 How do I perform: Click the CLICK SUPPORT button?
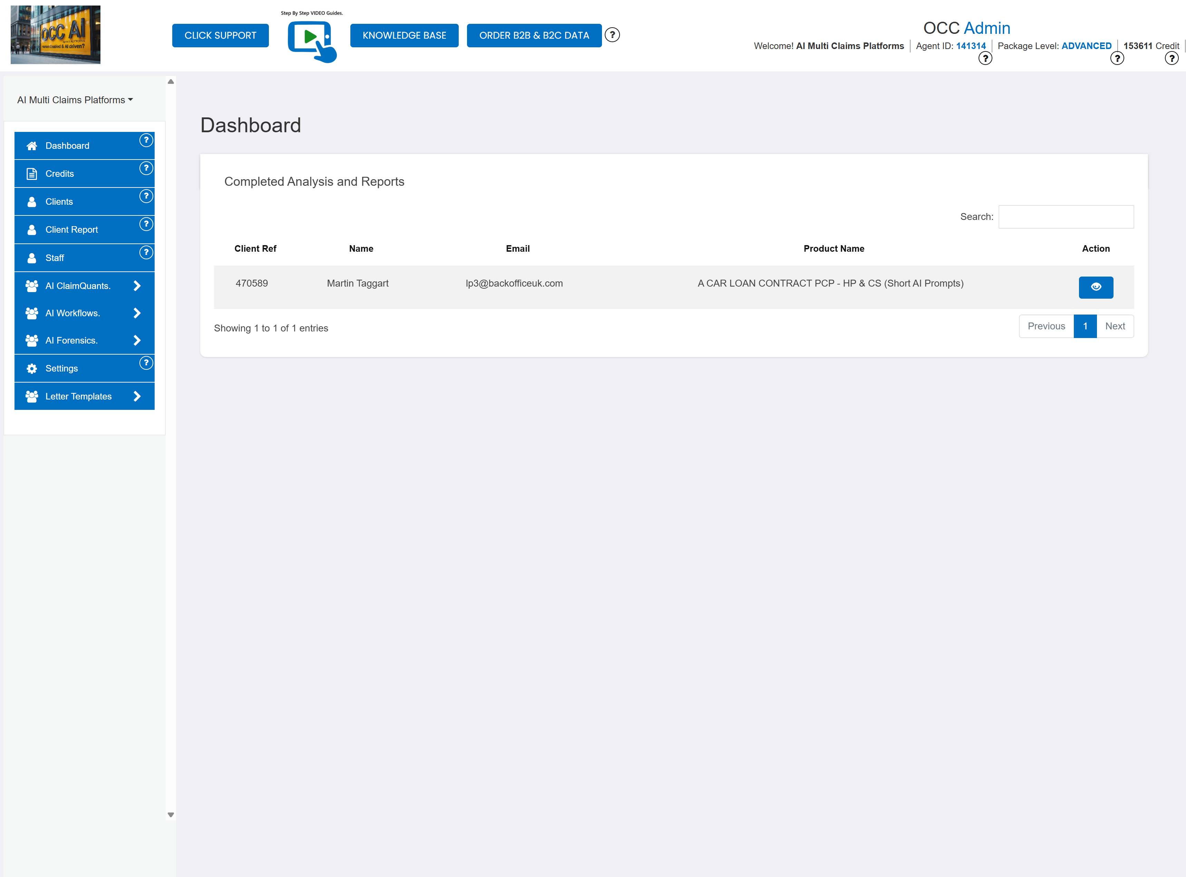220,35
